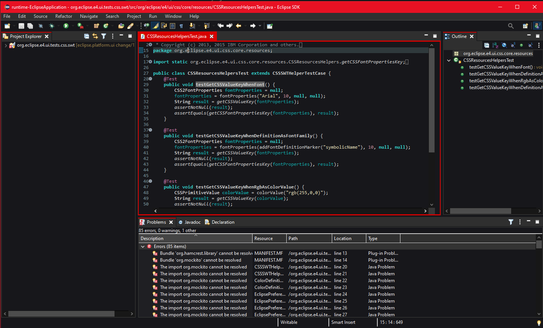Collapse the Errors group in the Problems view
The height and width of the screenshot is (328, 543).
[x=143, y=246]
